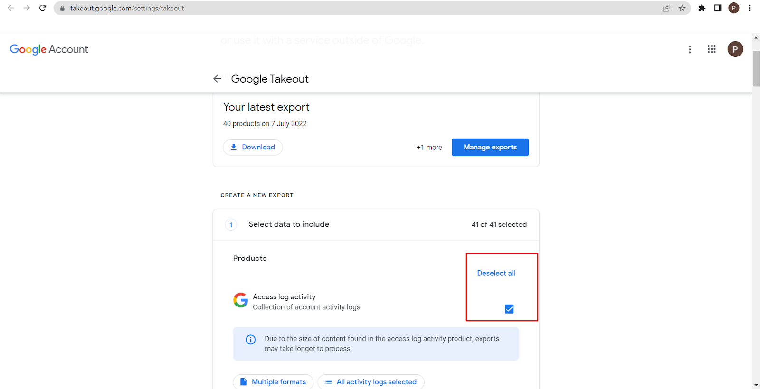Open the Google apps grid
Image resolution: width=760 pixels, height=389 pixels.
(711, 49)
